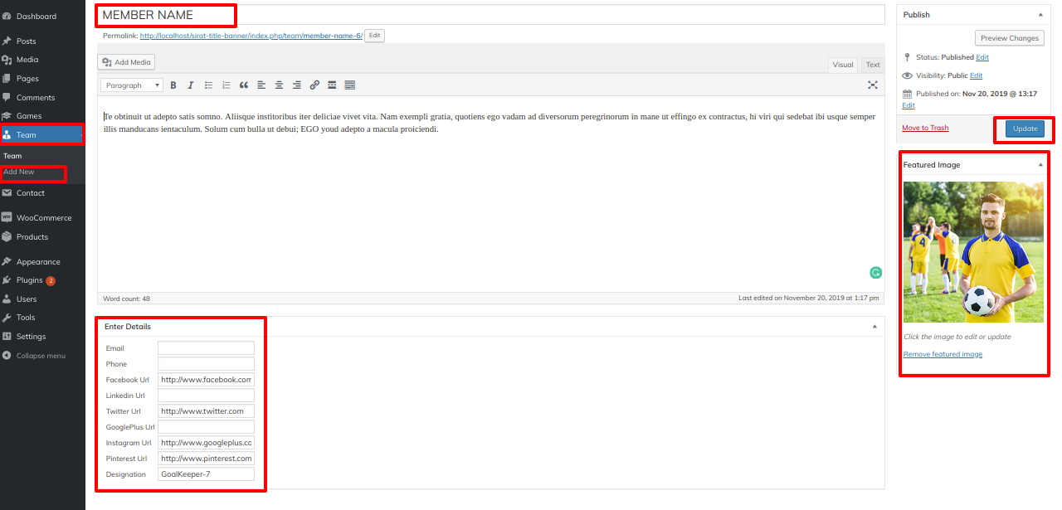Open the Paragraph format dropdown
The width and height of the screenshot is (1062, 510).
(132, 85)
